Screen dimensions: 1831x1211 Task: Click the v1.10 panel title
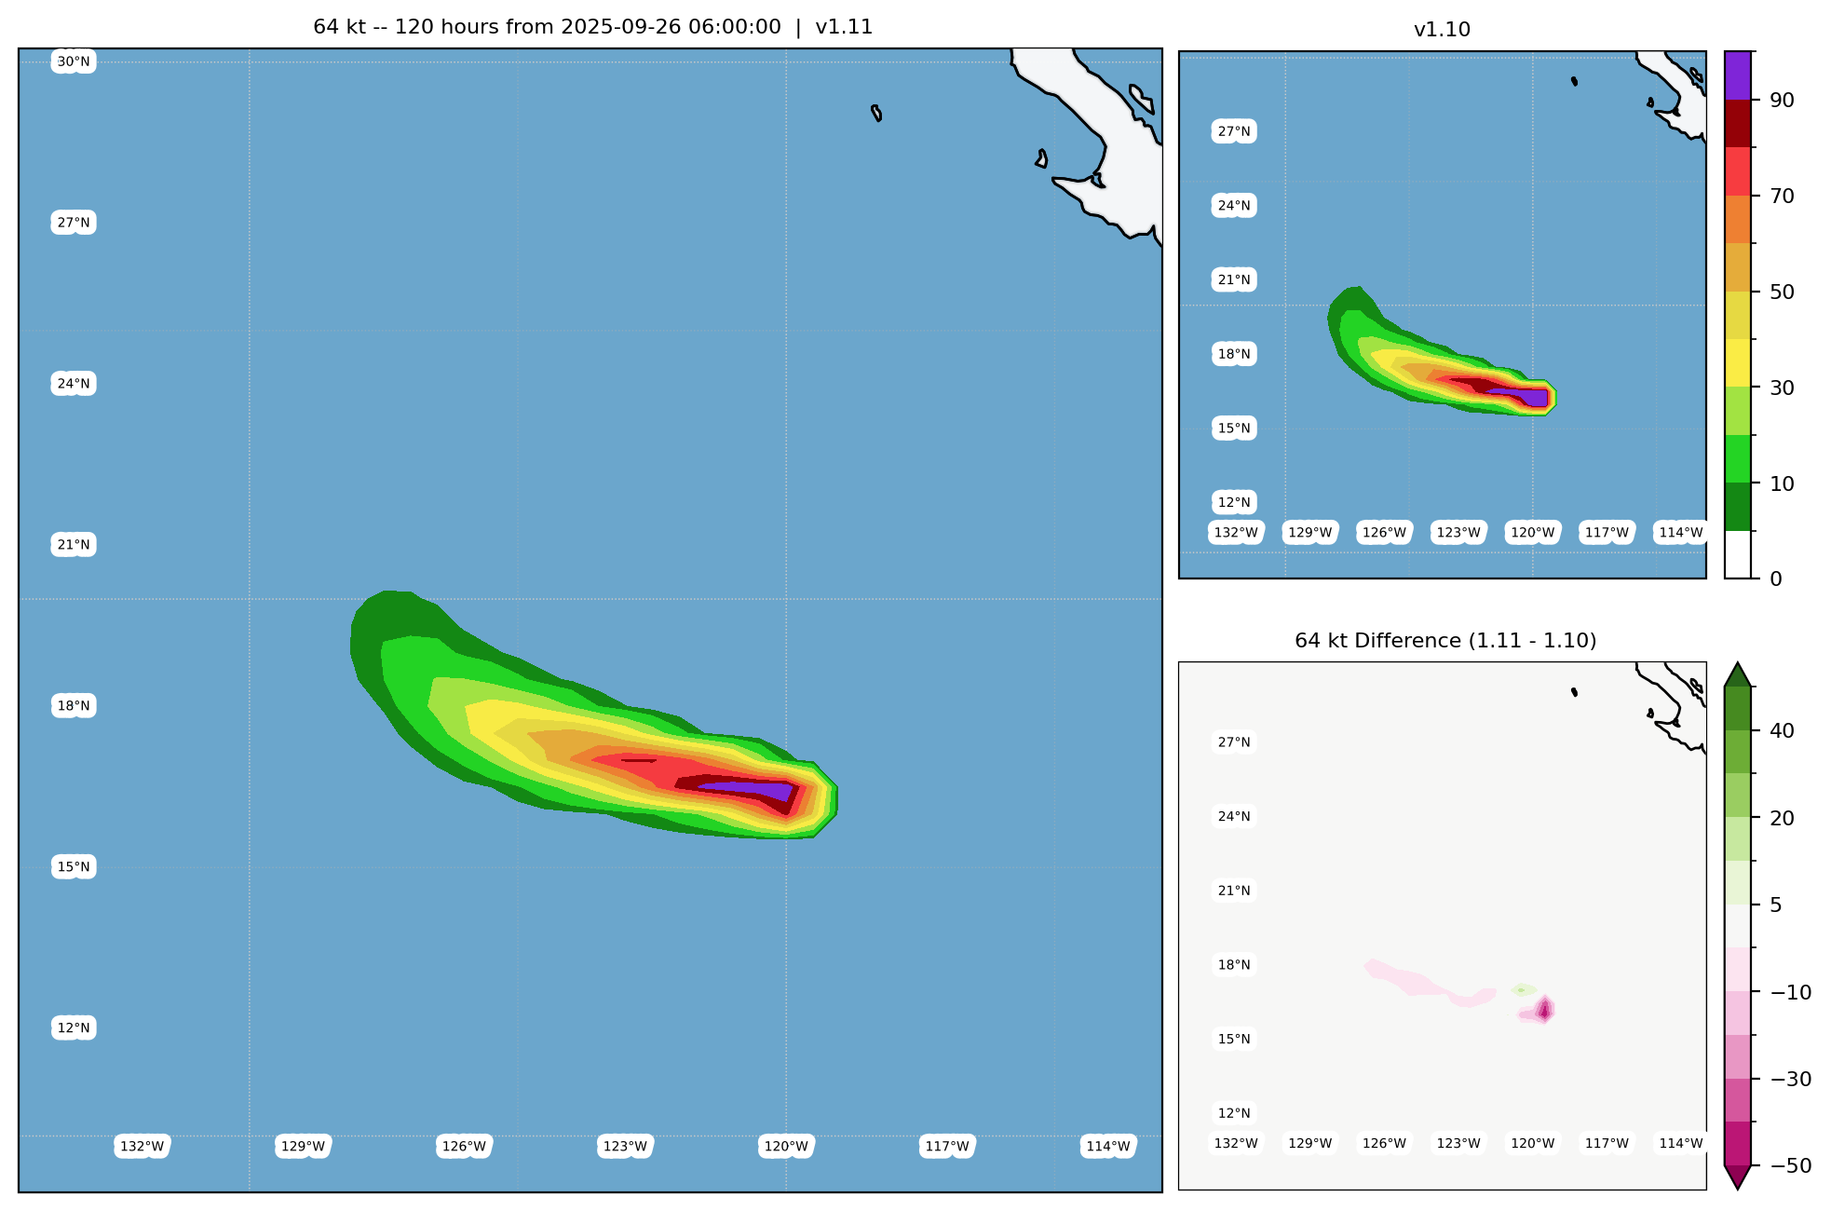coord(1442,30)
